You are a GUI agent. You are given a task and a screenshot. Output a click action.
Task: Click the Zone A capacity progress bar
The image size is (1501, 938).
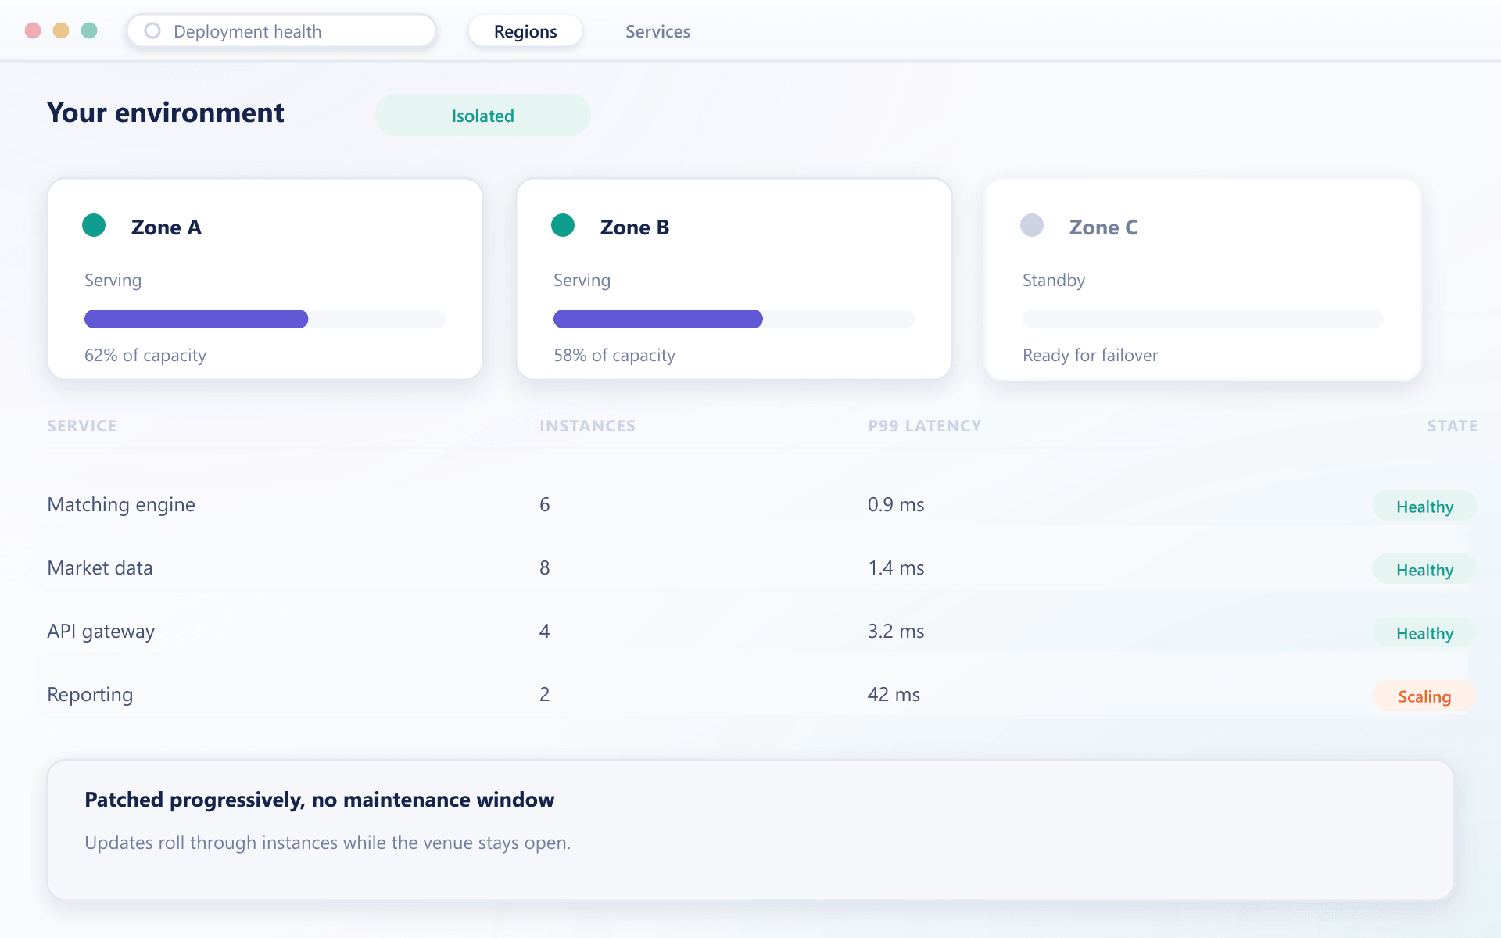pos(265,319)
